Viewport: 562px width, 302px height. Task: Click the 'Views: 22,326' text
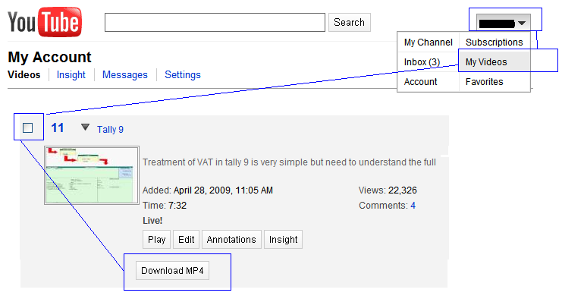tap(388, 190)
